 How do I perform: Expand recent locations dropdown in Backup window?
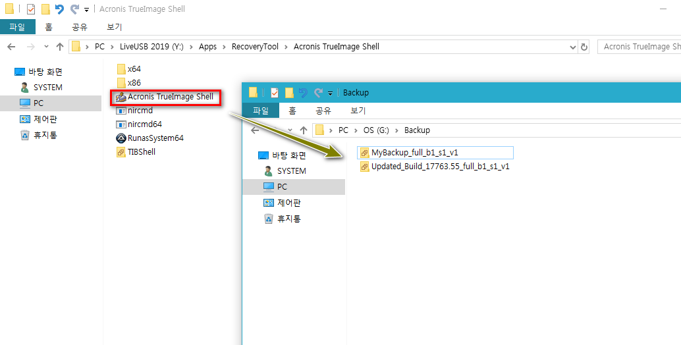point(290,130)
